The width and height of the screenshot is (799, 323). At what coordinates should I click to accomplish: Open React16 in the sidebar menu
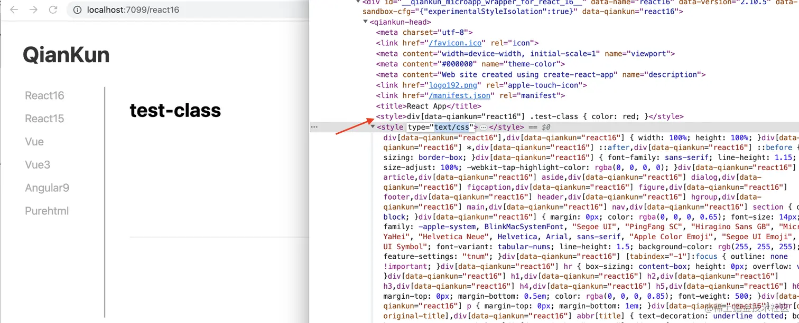click(44, 95)
